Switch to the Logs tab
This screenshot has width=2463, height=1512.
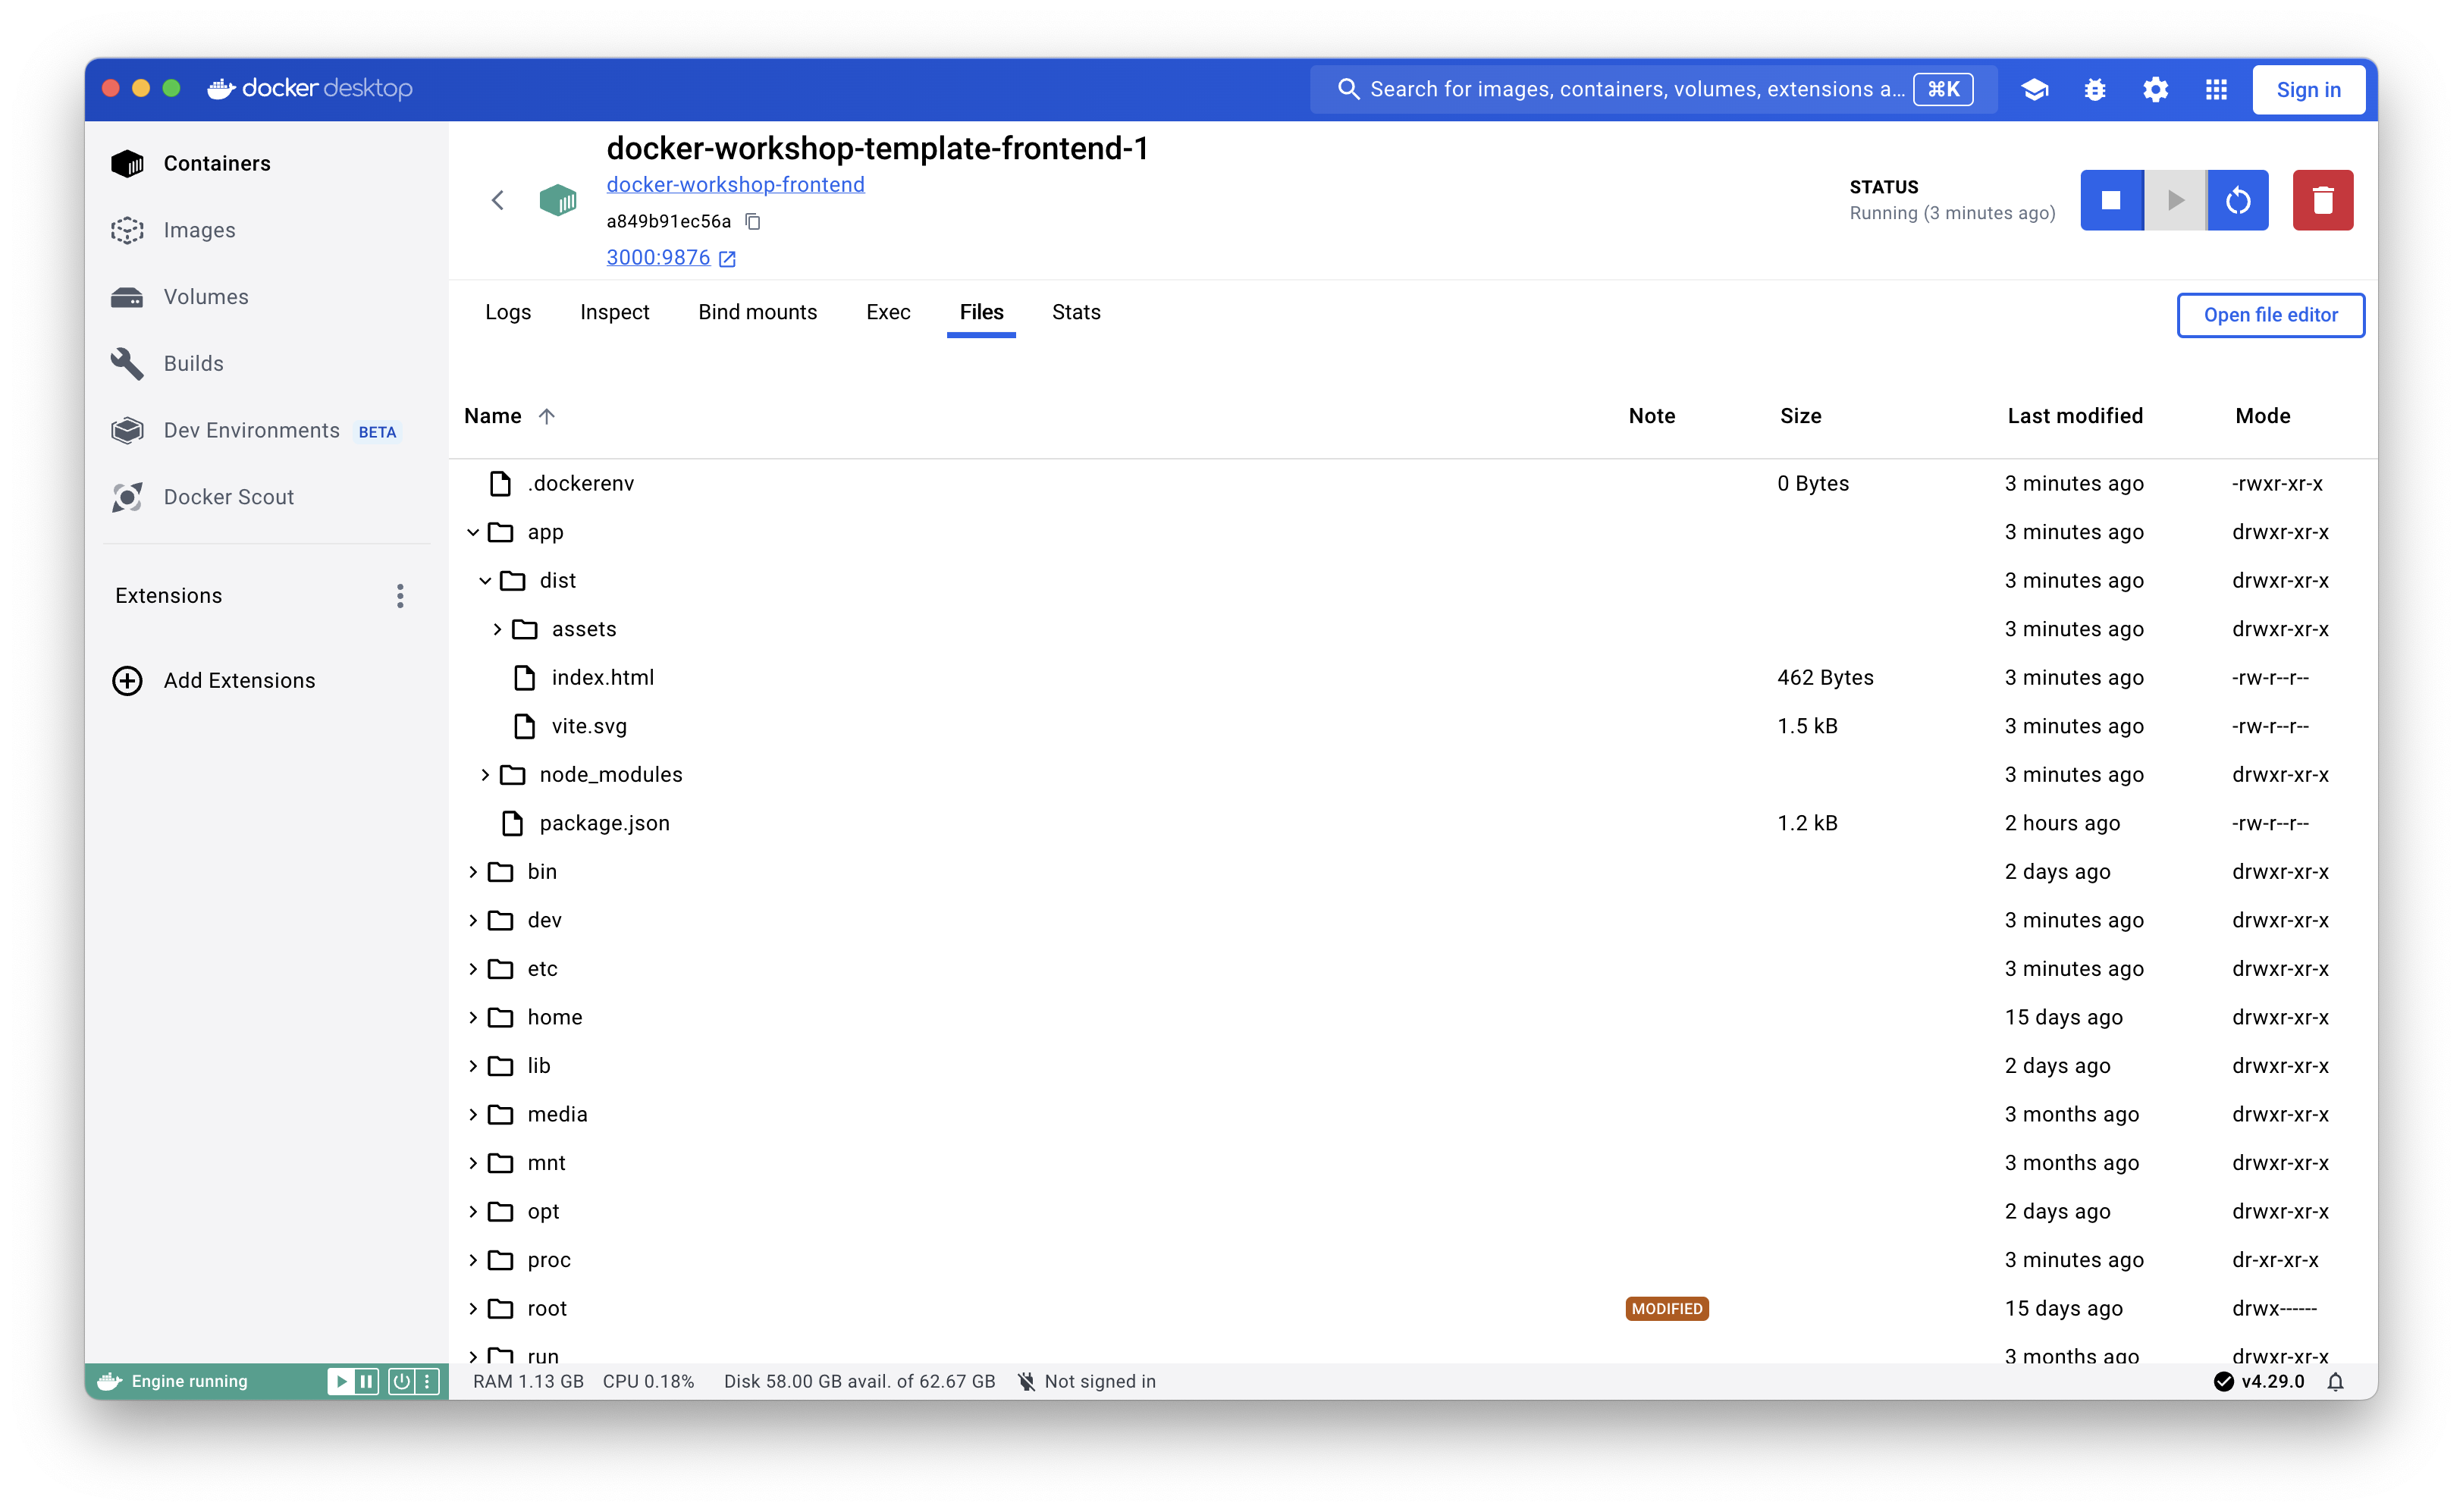508,312
